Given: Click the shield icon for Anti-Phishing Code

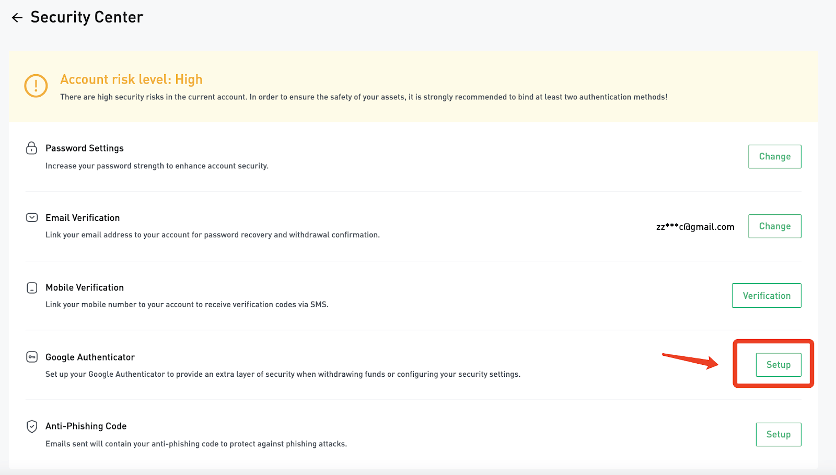Looking at the screenshot, I should pyautogui.click(x=32, y=426).
